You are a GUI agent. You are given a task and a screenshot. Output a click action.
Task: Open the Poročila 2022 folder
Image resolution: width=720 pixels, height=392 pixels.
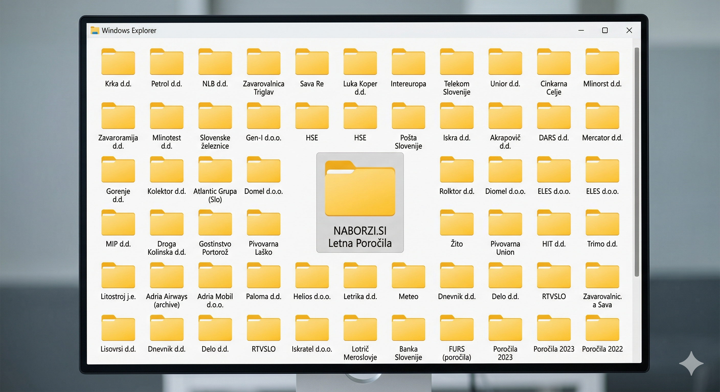(602, 328)
